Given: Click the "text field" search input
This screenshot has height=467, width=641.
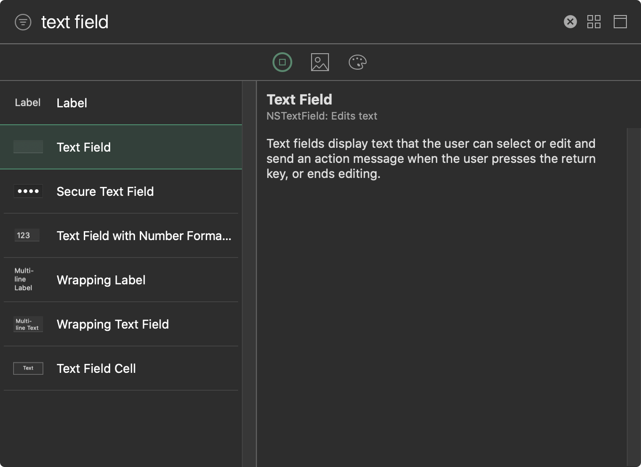Looking at the screenshot, I should click(x=282, y=22).
